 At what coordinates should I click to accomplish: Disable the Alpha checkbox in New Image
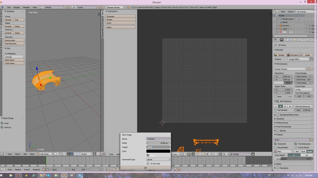[x=148, y=155]
